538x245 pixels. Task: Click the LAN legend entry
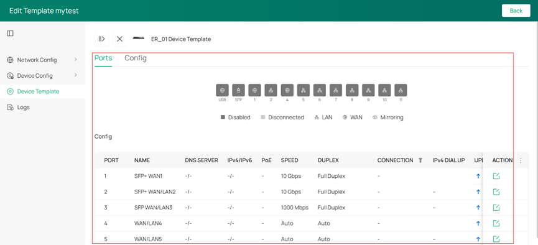coord(323,118)
